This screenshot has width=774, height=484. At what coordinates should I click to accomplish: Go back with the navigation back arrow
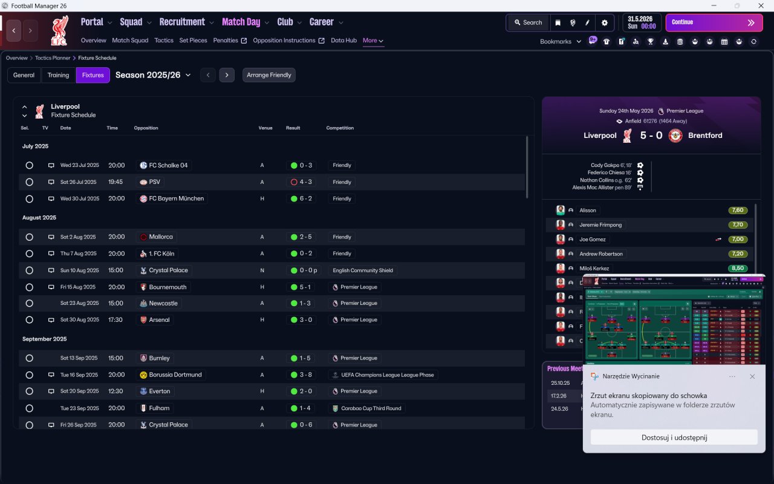coord(14,30)
